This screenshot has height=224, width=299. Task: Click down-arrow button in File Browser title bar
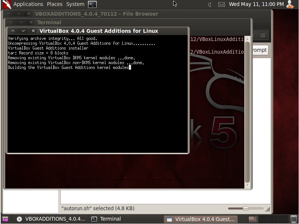point(19,14)
